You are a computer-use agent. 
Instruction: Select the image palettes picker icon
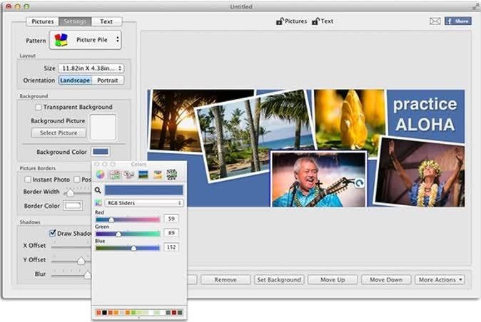[143, 175]
